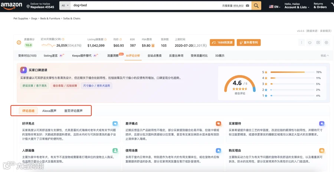This screenshot has width=334, height=172.
Task: Open the three-dot more options icon
Action: point(301,43)
